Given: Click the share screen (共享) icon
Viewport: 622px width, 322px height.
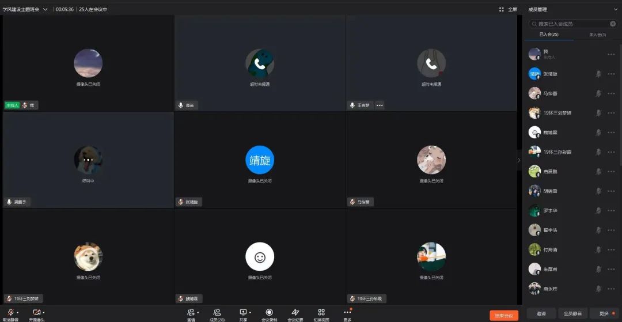Looking at the screenshot, I should tap(242, 313).
